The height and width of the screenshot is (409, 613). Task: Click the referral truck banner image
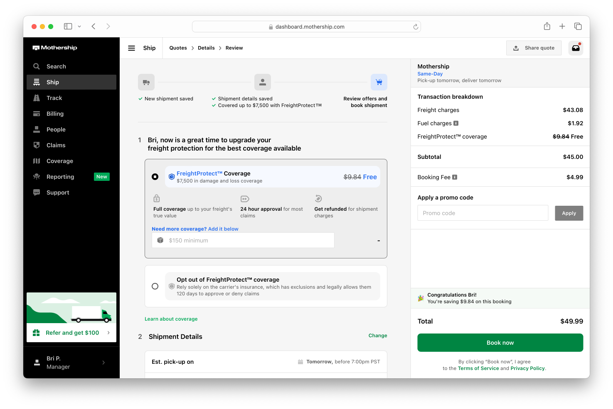71,308
